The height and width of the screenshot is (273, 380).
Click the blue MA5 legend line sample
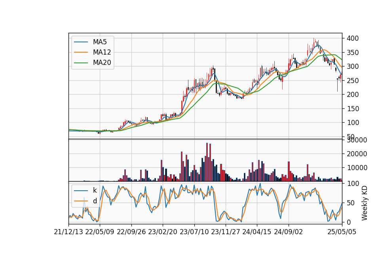click(81, 42)
